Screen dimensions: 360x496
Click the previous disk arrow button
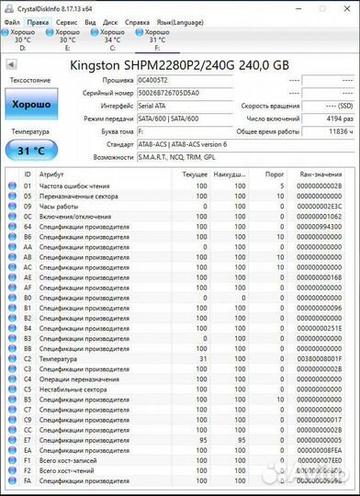click(11, 65)
